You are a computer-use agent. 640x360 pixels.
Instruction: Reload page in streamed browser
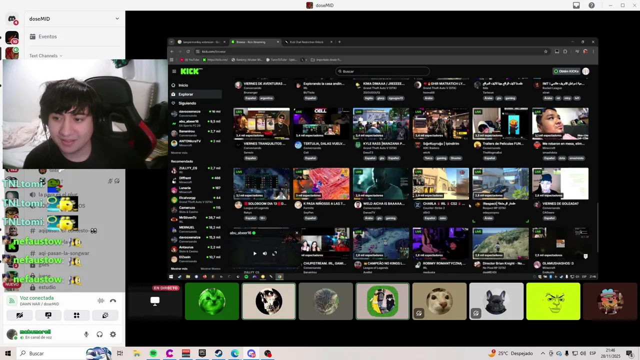point(188,51)
